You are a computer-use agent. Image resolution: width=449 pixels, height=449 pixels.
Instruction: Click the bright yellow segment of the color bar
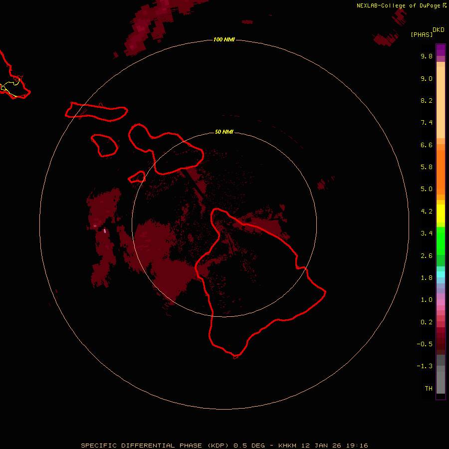click(x=441, y=214)
